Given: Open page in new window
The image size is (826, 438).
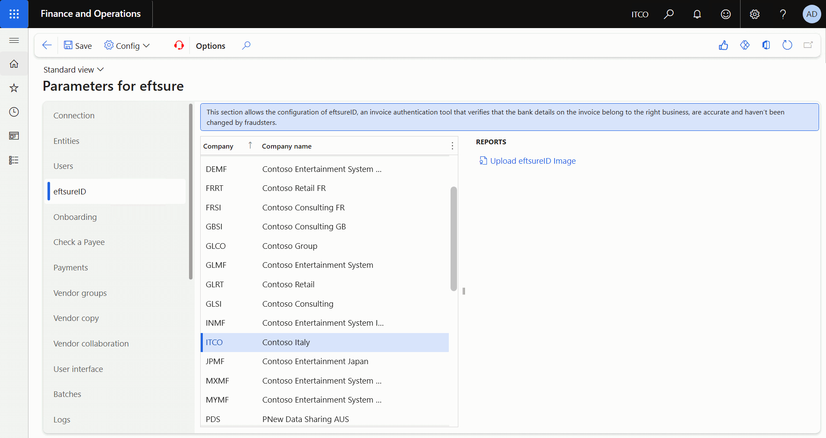Looking at the screenshot, I should pyautogui.click(x=808, y=45).
